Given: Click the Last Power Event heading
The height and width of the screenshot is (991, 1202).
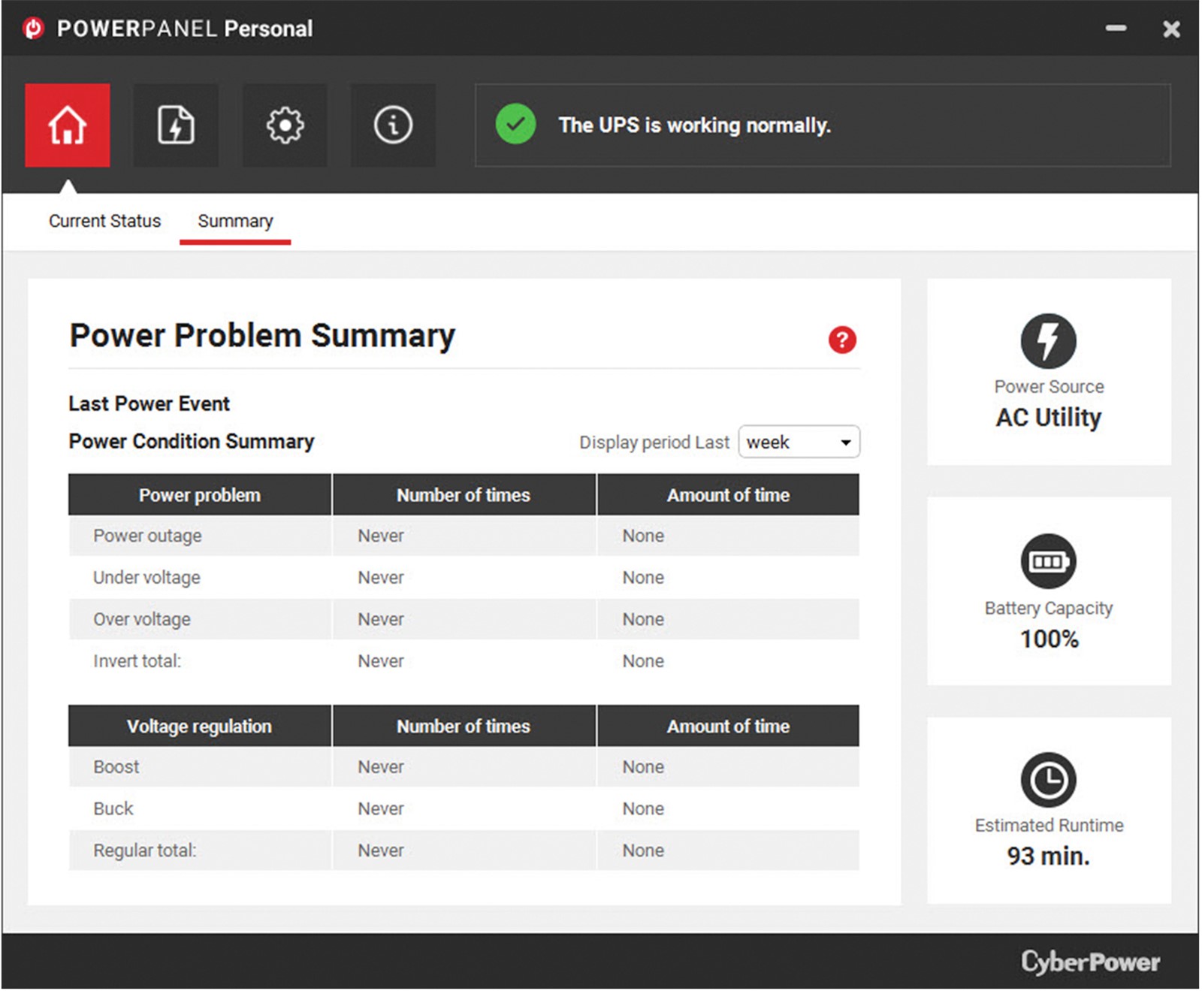Looking at the screenshot, I should (149, 403).
